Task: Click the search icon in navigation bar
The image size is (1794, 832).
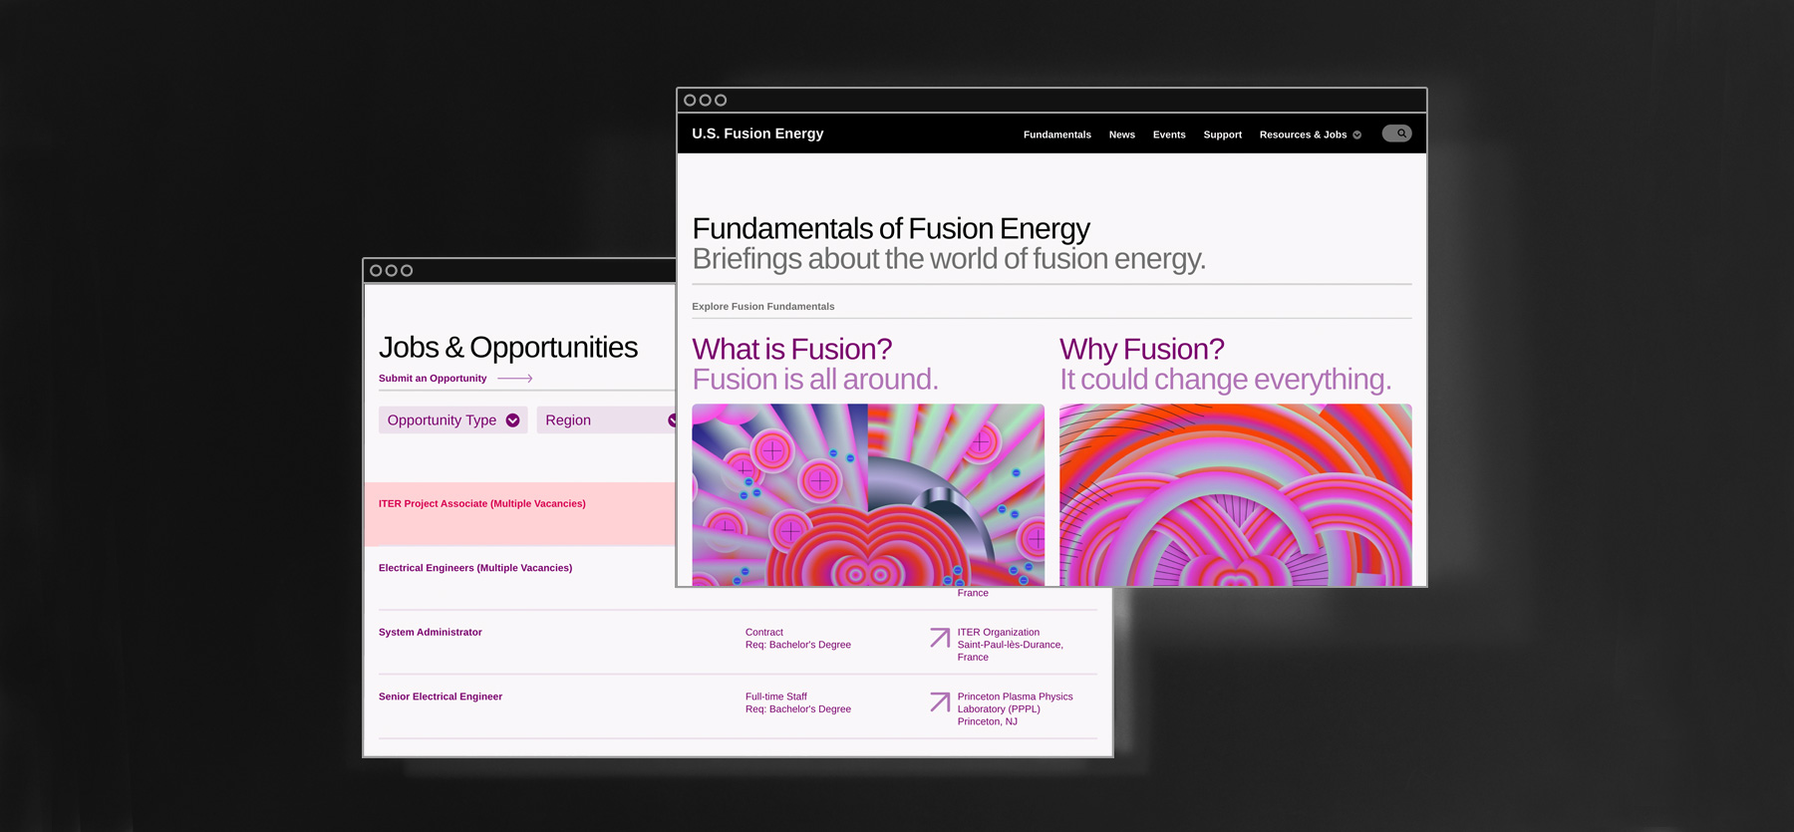Action: coord(1397,134)
